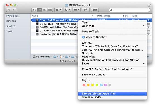Click the audio icon of file 05
156x105 pixels.
(37, 31)
